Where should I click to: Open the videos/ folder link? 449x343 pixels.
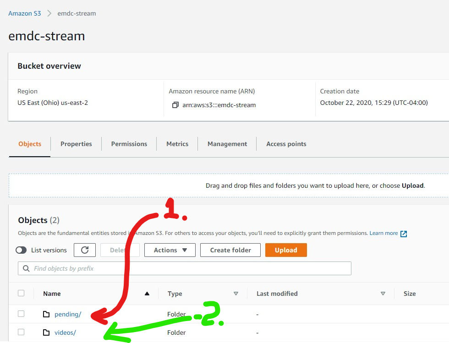click(x=65, y=332)
